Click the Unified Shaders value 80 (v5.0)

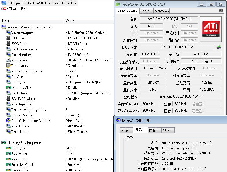72,115
